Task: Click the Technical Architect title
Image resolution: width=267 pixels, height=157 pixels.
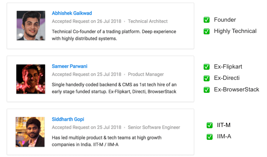Action: [148, 21]
